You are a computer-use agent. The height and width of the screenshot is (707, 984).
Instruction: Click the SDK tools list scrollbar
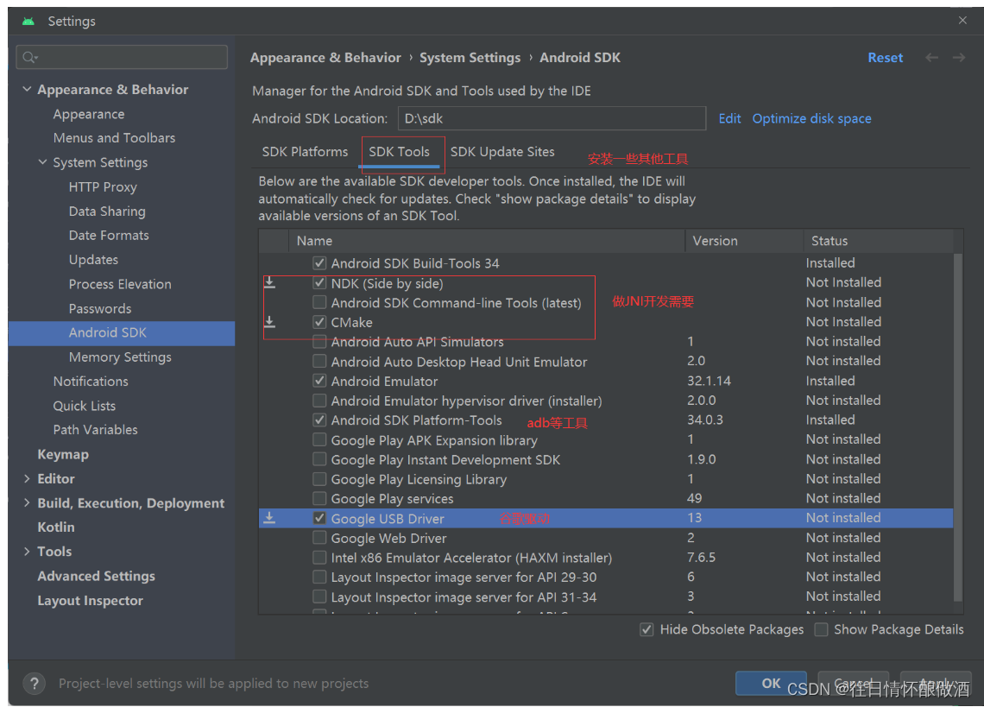tap(957, 427)
